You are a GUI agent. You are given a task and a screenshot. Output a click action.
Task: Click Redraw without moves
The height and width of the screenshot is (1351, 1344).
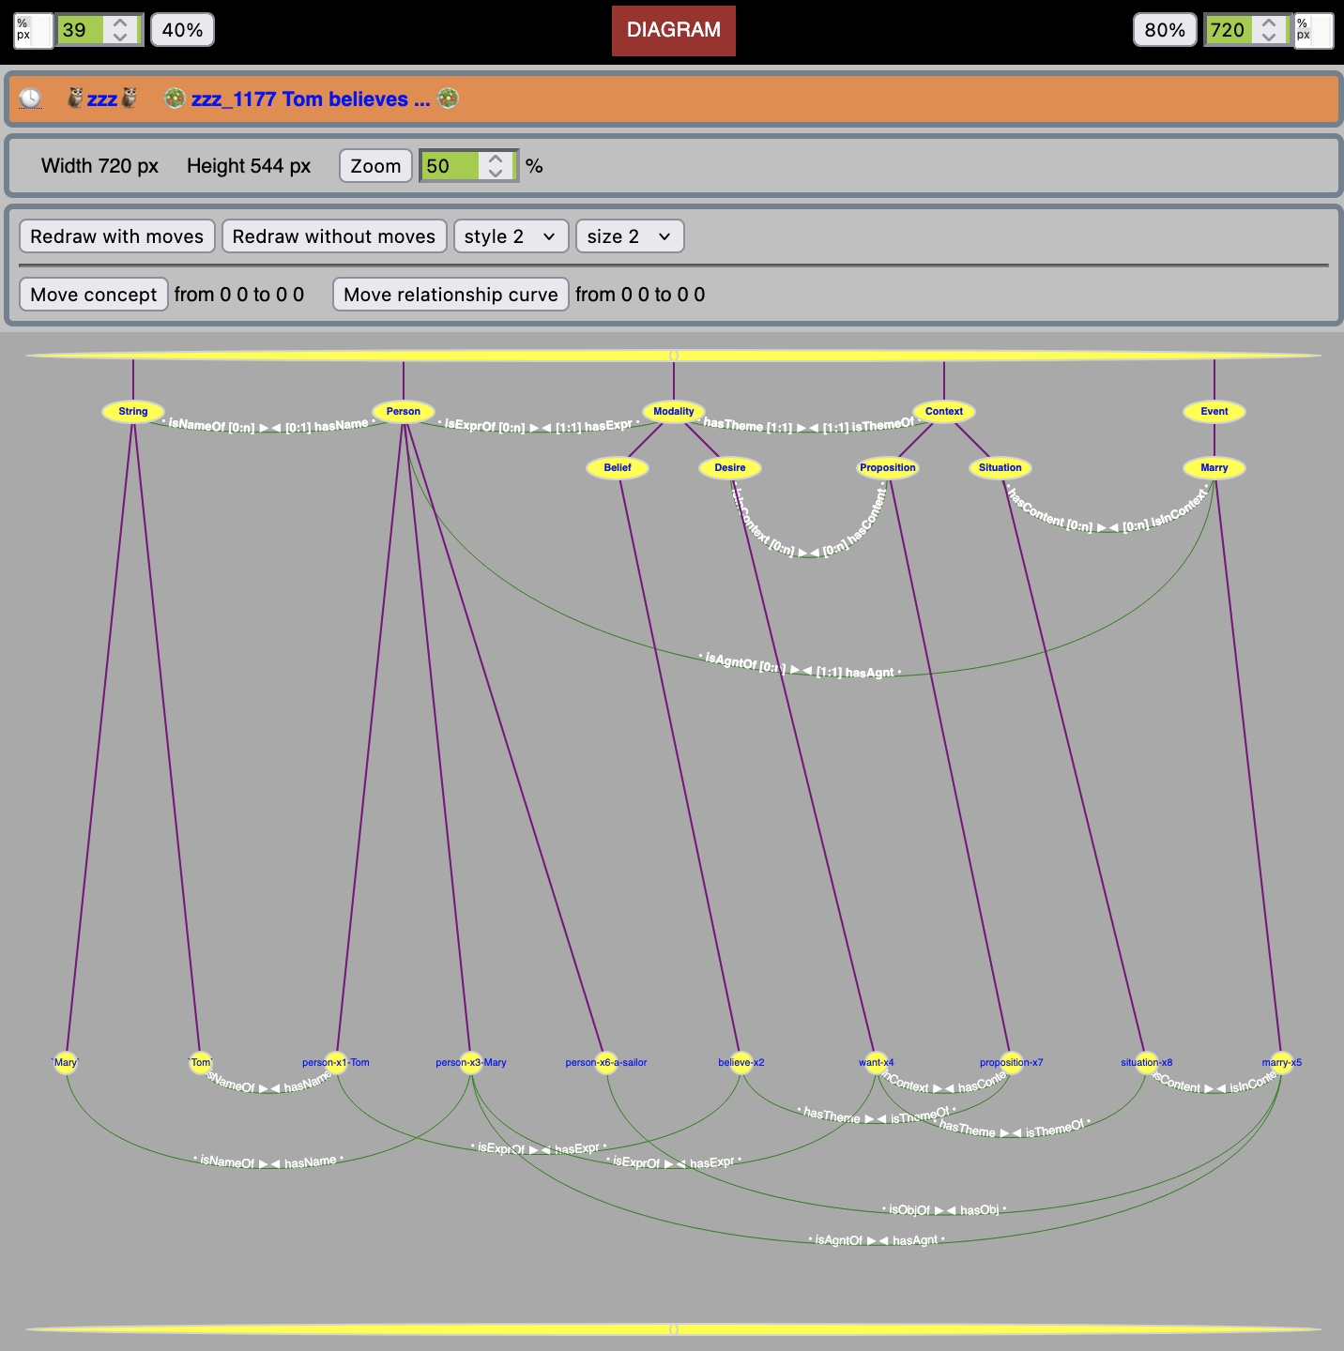coord(334,236)
